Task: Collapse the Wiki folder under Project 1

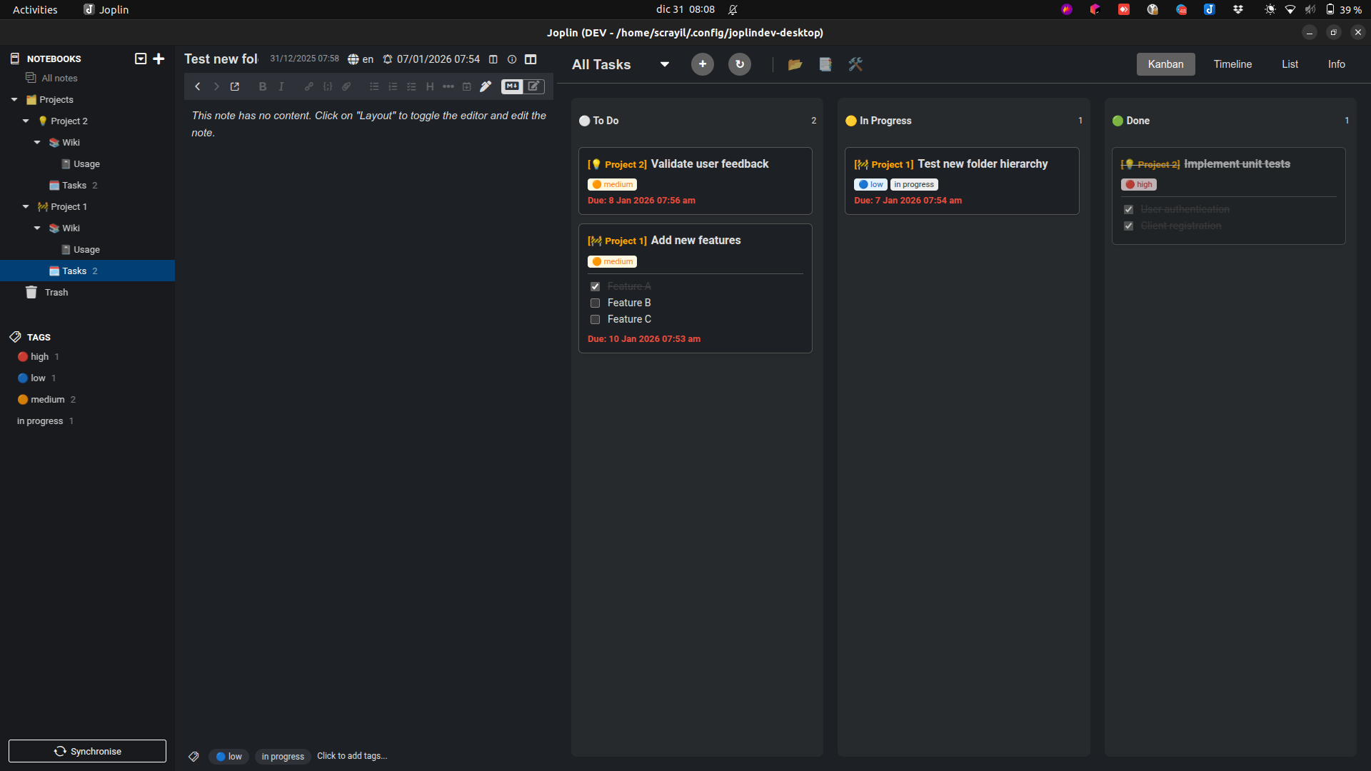Action: pyautogui.click(x=37, y=228)
